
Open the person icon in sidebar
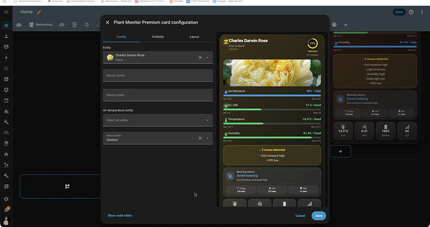coord(6,36)
